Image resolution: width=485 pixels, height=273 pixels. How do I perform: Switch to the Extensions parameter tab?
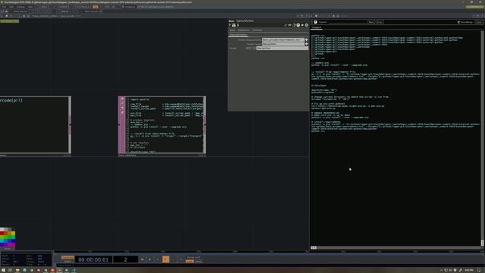(244, 30)
